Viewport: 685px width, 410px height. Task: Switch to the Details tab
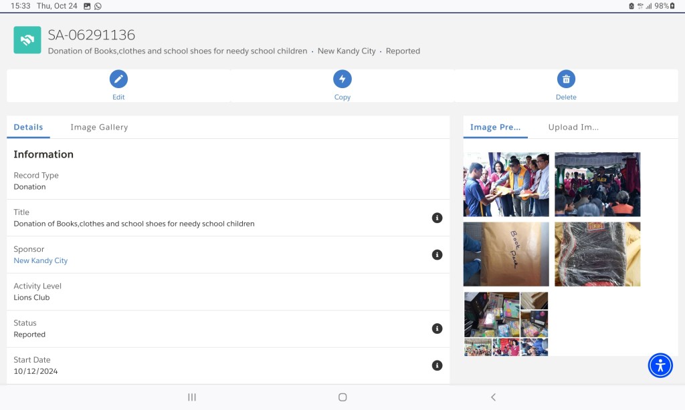click(28, 127)
